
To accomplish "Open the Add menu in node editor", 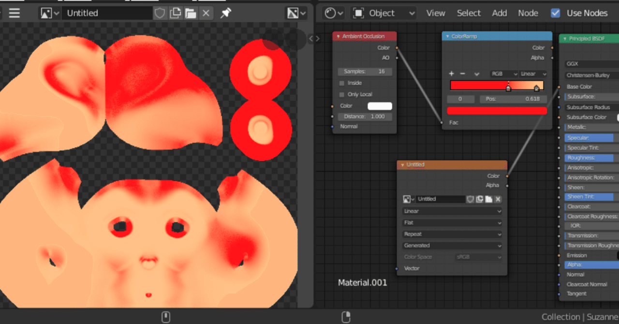I will pos(500,13).
